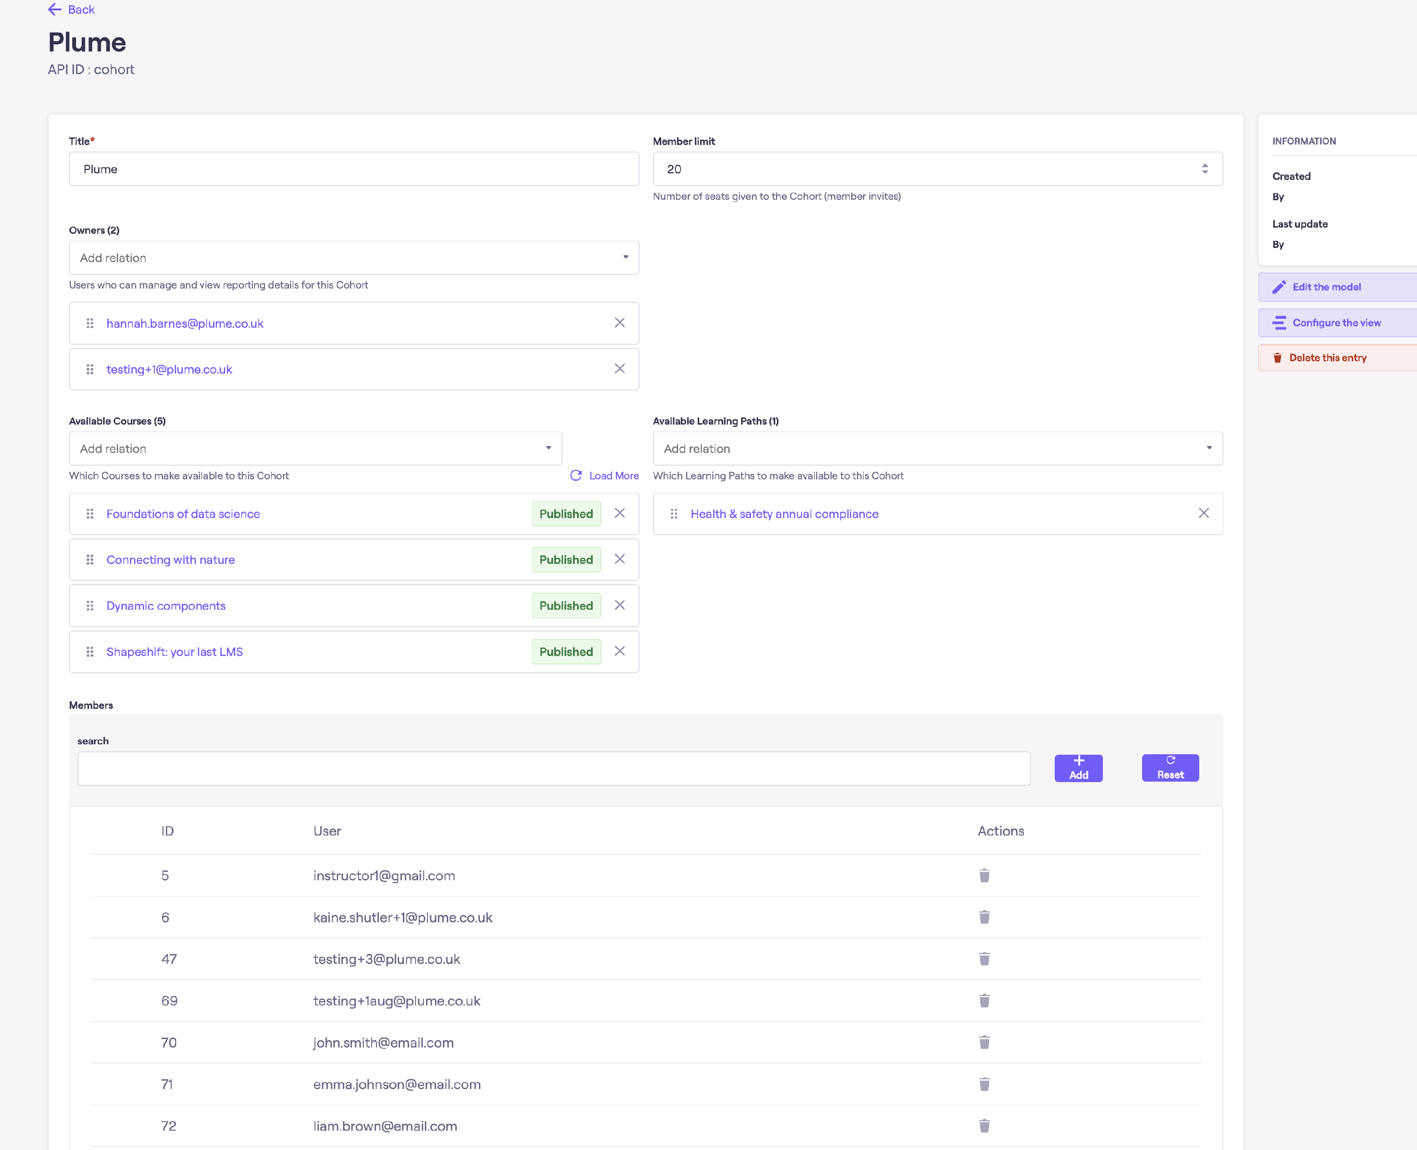Remove Health & safety annual compliance path
This screenshot has width=1417, height=1150.
(x=1204, y=513)
